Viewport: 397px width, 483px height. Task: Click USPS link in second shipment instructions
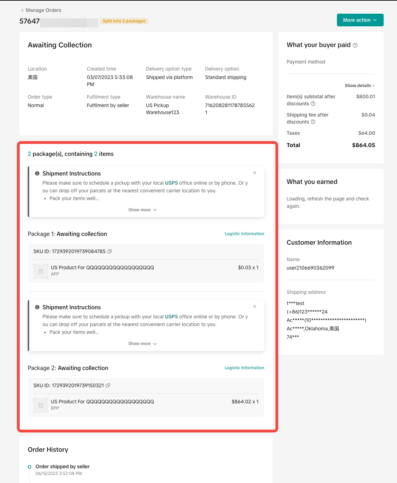point(171,317)
